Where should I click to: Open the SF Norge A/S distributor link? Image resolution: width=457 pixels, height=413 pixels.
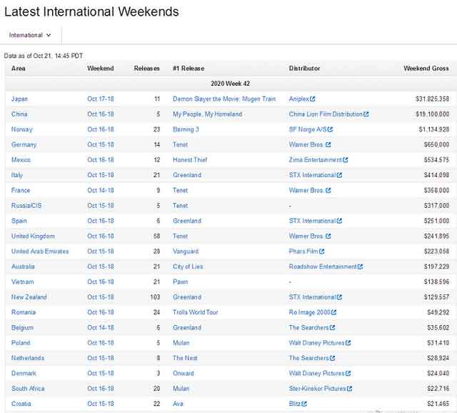point(308,129)
